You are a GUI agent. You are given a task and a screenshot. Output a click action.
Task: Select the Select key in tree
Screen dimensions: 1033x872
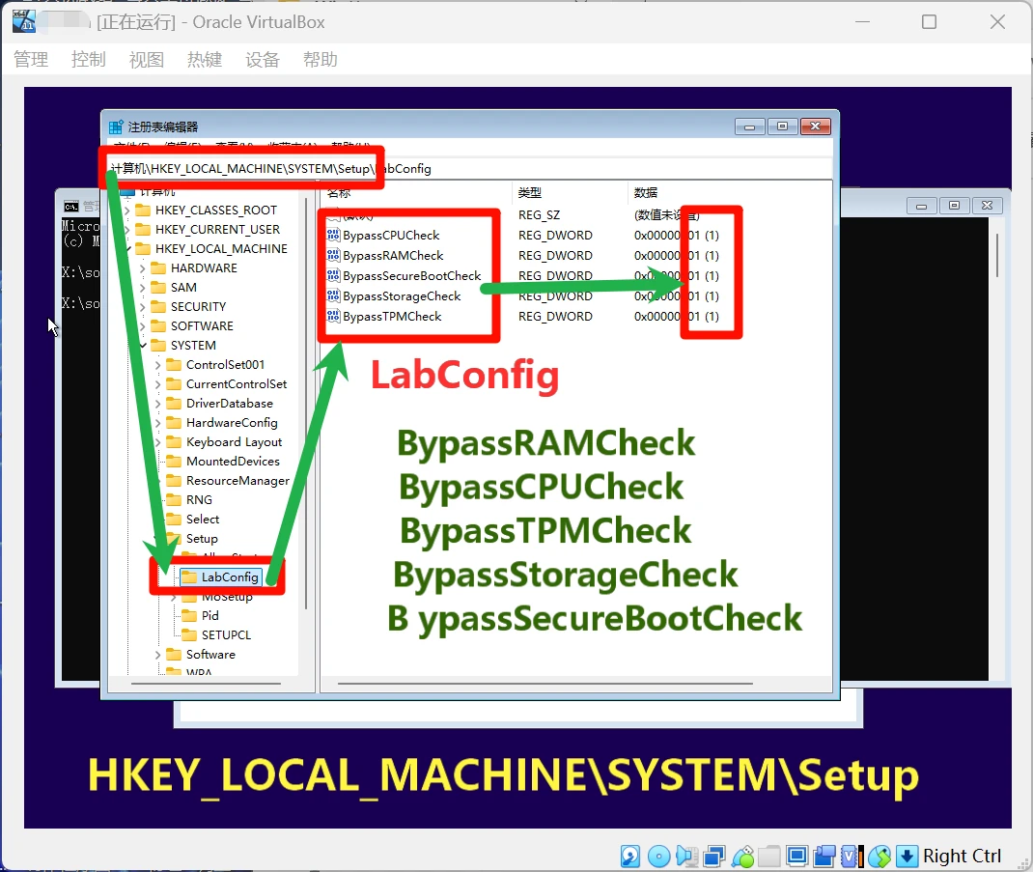202,520
